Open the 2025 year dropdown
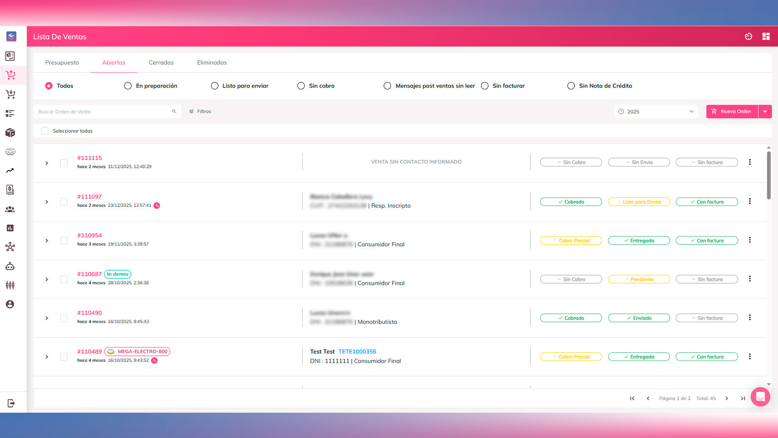Viewport: 778px width, 438px height. point(656,111)
